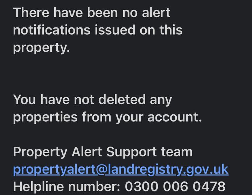Viewport: 252px width, 195px height.
Task: Click the word "Support" in the signature
Action: click(x=132, y=152)
